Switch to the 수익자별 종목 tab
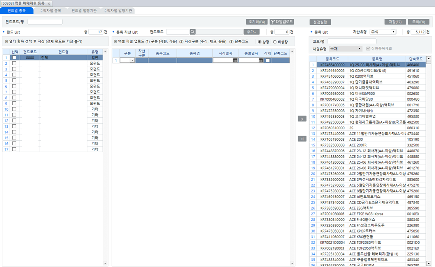The image size is (435, 267). [50, 11]
